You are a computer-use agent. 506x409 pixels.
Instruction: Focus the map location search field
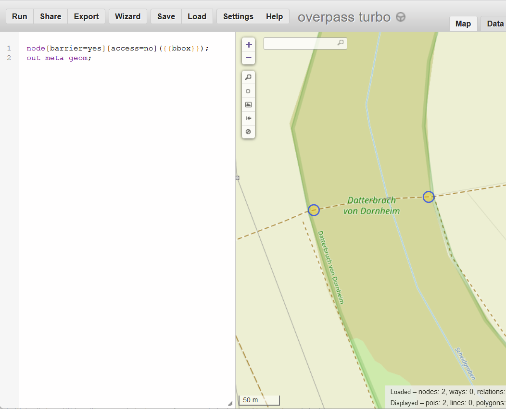(x=305, y=43)
